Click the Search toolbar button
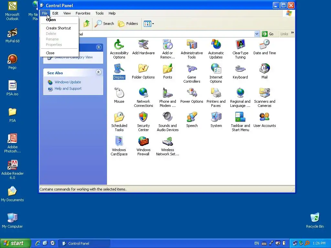Screen dimensions: 331x248 click(x=104, y=24)
